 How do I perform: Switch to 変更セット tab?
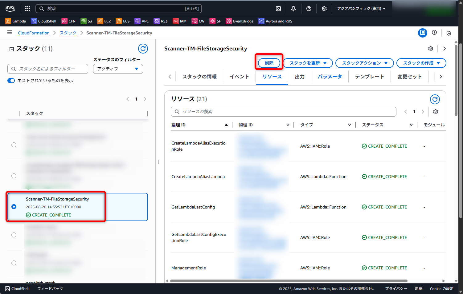410,77
